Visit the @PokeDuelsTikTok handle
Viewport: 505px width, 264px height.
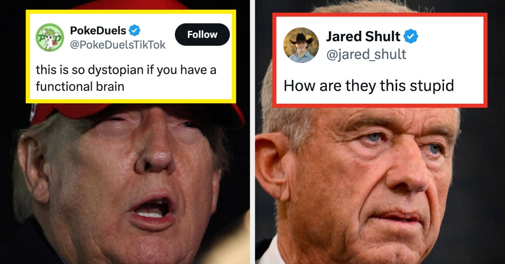click(x=118, y=45)
